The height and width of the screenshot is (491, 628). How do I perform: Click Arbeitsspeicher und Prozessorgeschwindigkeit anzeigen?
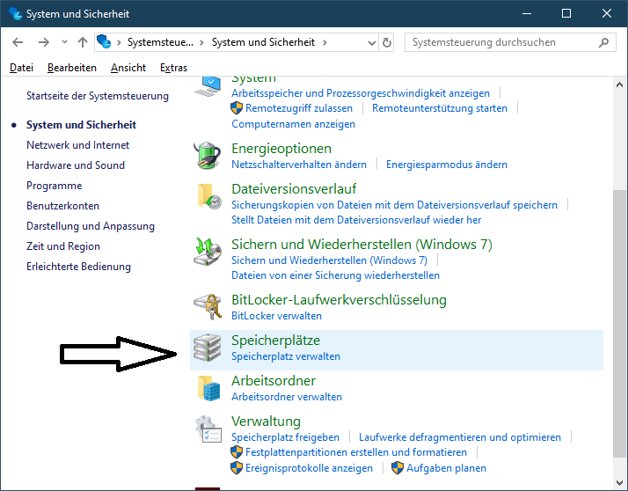tap(361, 93)
